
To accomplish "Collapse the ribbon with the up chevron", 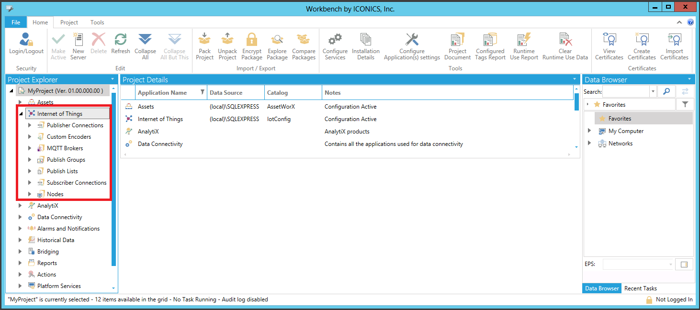I will tap(679, 22).
